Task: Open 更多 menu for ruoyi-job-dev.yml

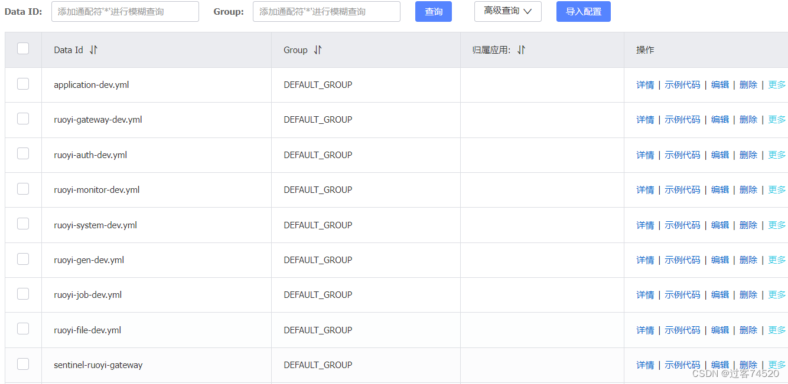Action: (x=777, y=295)
